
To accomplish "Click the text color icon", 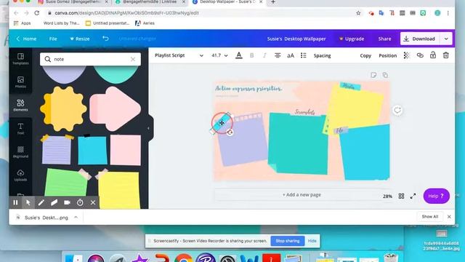I will tap(239, 55).
